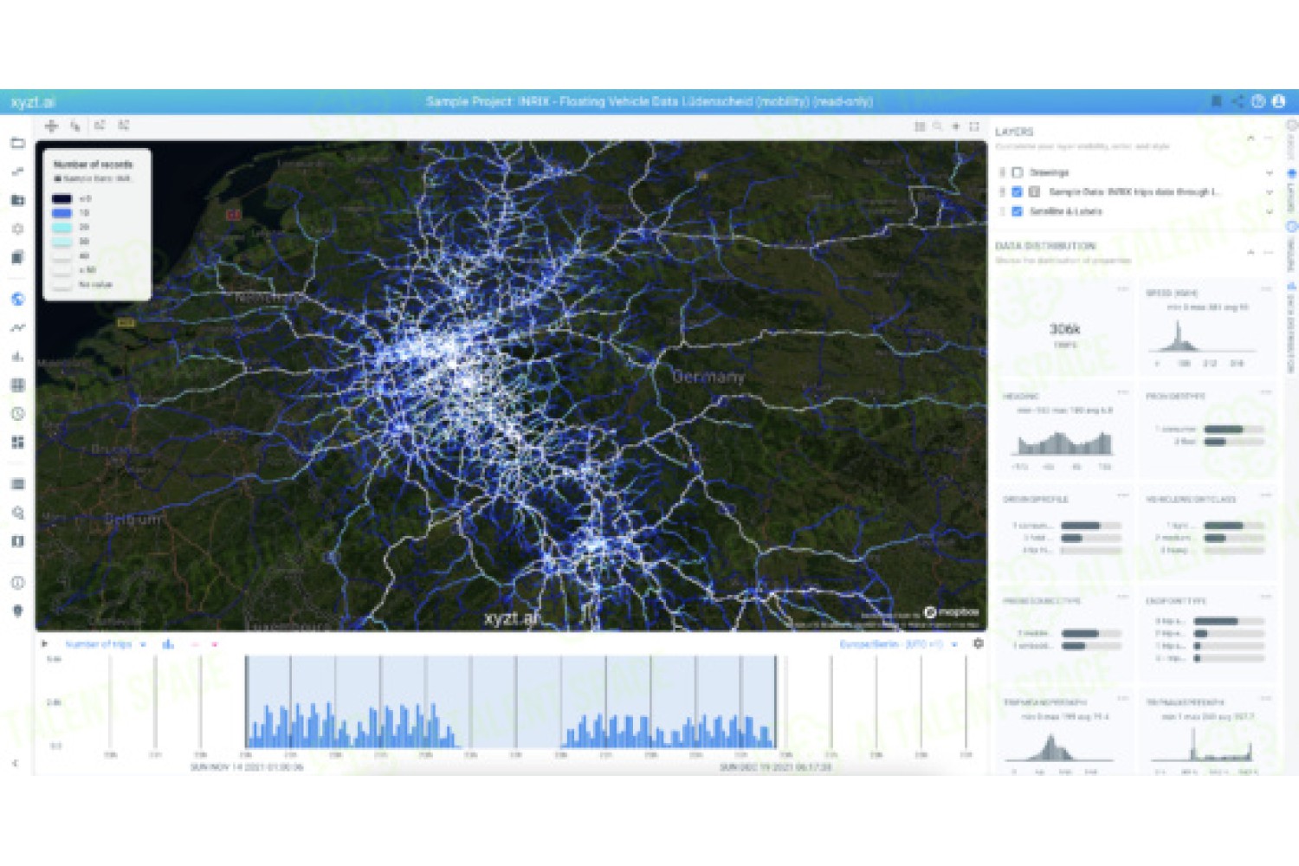Expand the Drawings layer chevron
The width and height of the screenshot is (1299, 866).
(1270, 172)
